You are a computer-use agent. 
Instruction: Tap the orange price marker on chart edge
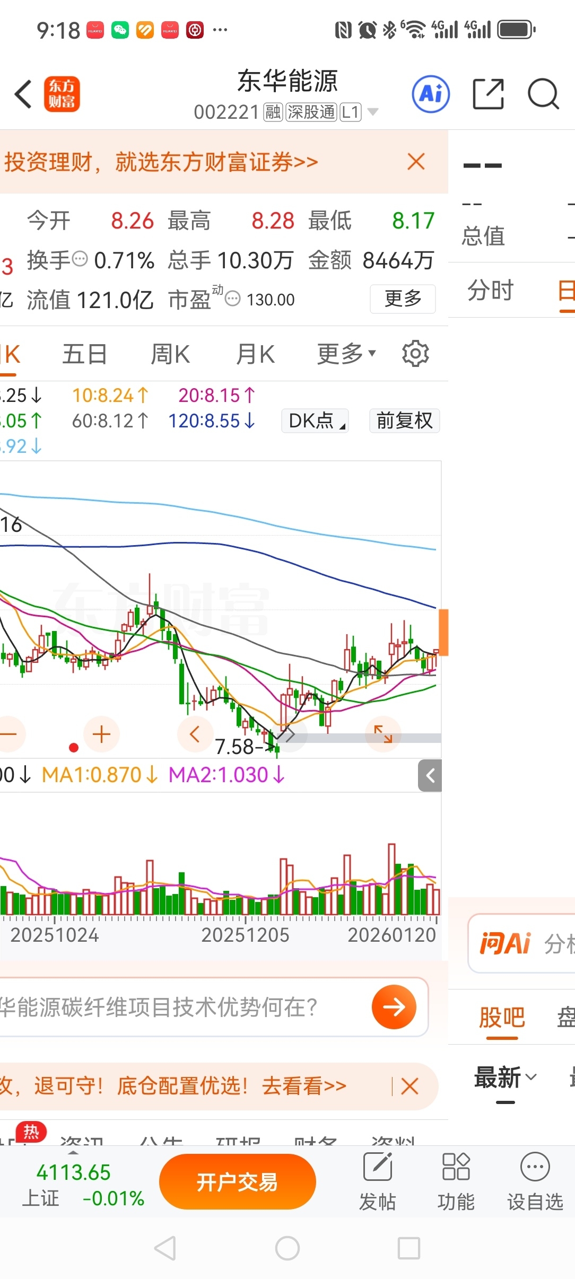(x=443, y=633)
